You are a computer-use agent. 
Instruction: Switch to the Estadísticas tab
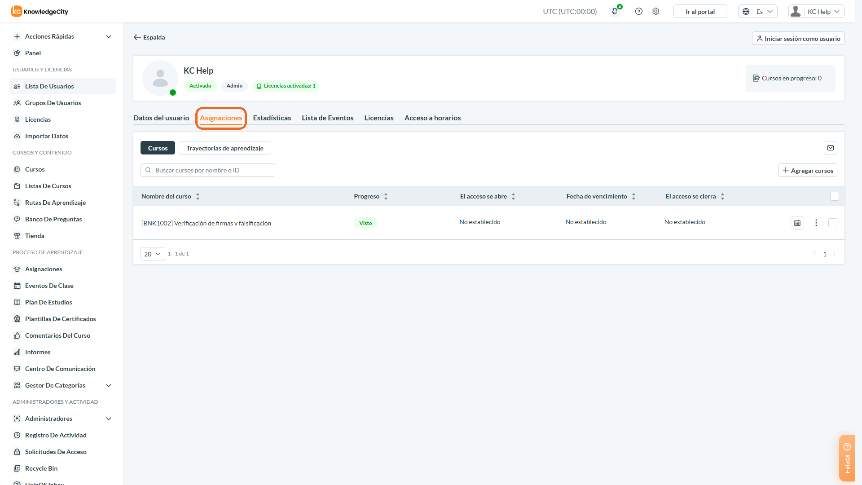click(272, 118)
